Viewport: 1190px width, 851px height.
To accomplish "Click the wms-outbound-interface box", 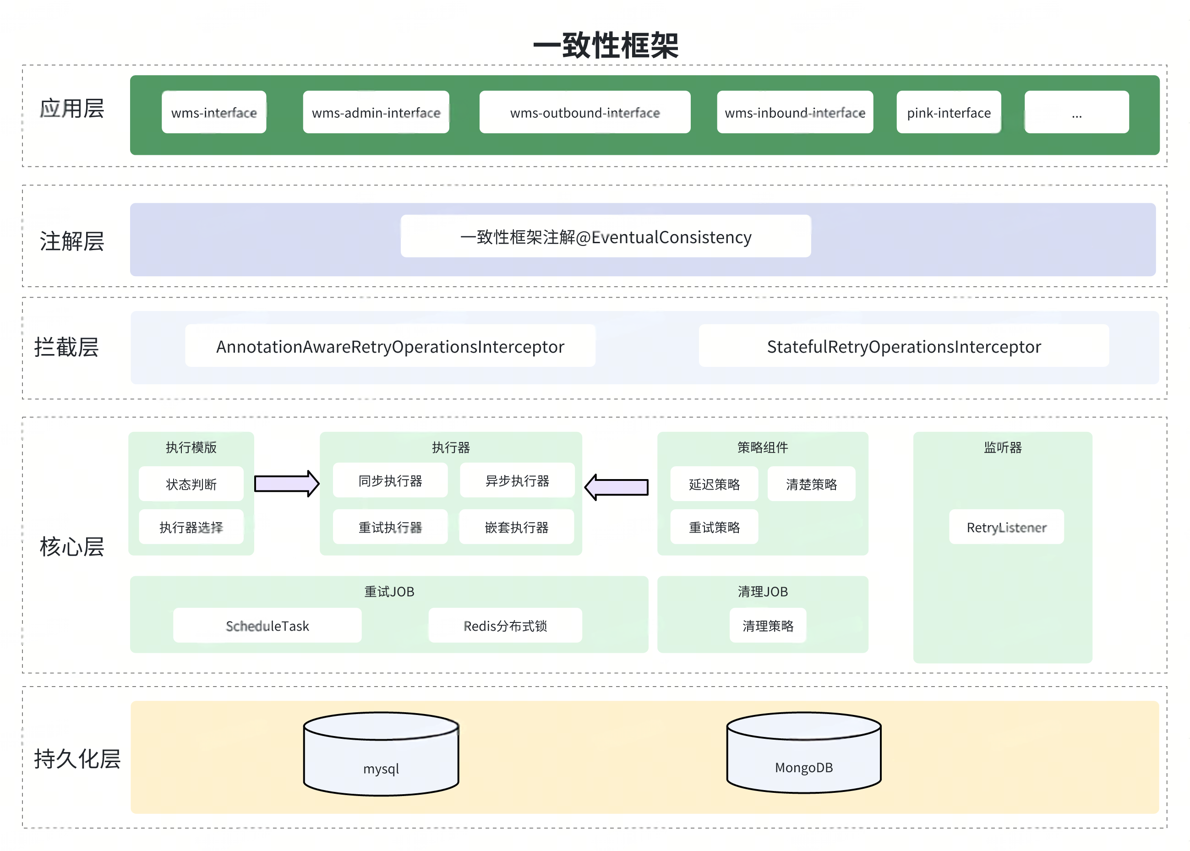I will coord(584,112).
